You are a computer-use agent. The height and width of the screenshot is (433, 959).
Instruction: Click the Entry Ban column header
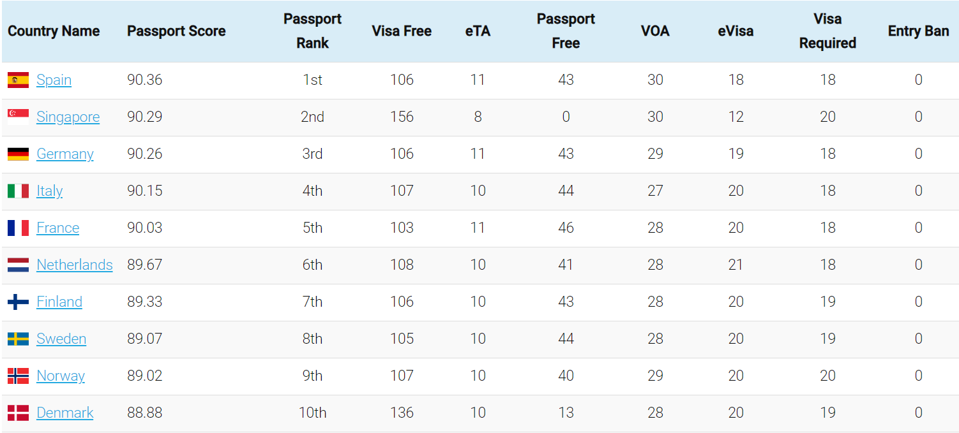(918, 31)
